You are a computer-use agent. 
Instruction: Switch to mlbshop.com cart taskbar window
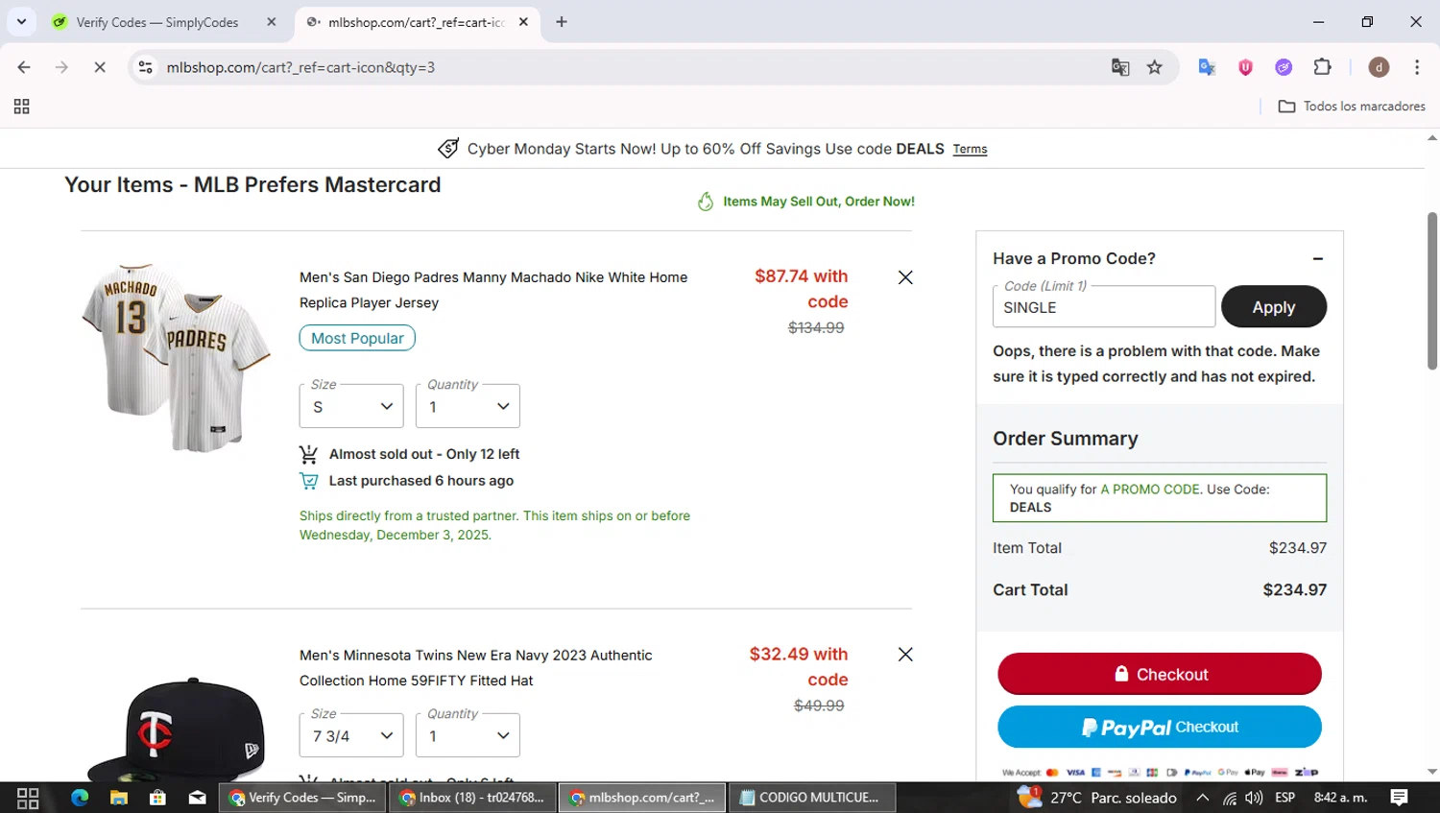(x=642, y=798)
